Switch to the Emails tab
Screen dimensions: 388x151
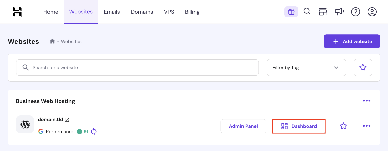(x=112, y=12)
